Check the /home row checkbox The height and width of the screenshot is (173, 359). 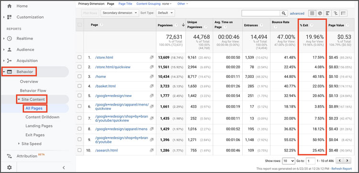point(79,76)
